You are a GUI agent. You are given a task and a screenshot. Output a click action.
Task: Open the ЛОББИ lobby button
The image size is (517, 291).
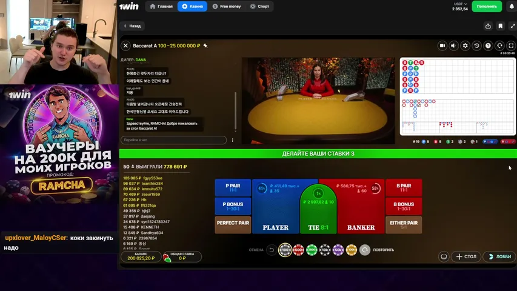(x=500, y=256)
